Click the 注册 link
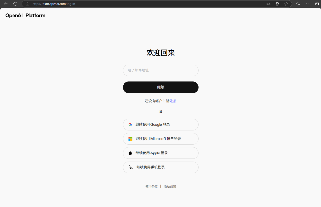Viewport: 321px width, 207px height. tap(173, 101)
